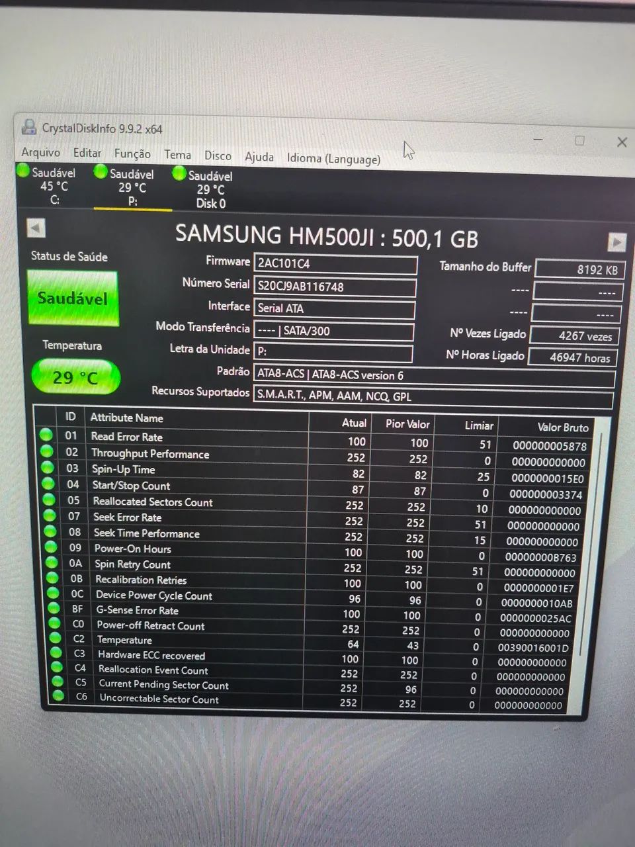635x847 pixels.
Task: Click the status dot for Spin Retry Count
Action: pyautogui.click(x=52, y=562)
